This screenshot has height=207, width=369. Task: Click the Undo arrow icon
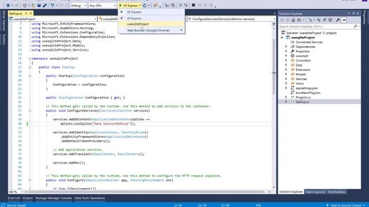52,5
